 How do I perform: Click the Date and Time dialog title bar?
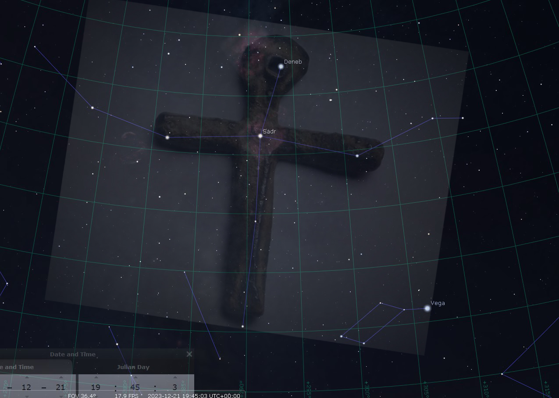pyautogui.click(x=73, y=354)
